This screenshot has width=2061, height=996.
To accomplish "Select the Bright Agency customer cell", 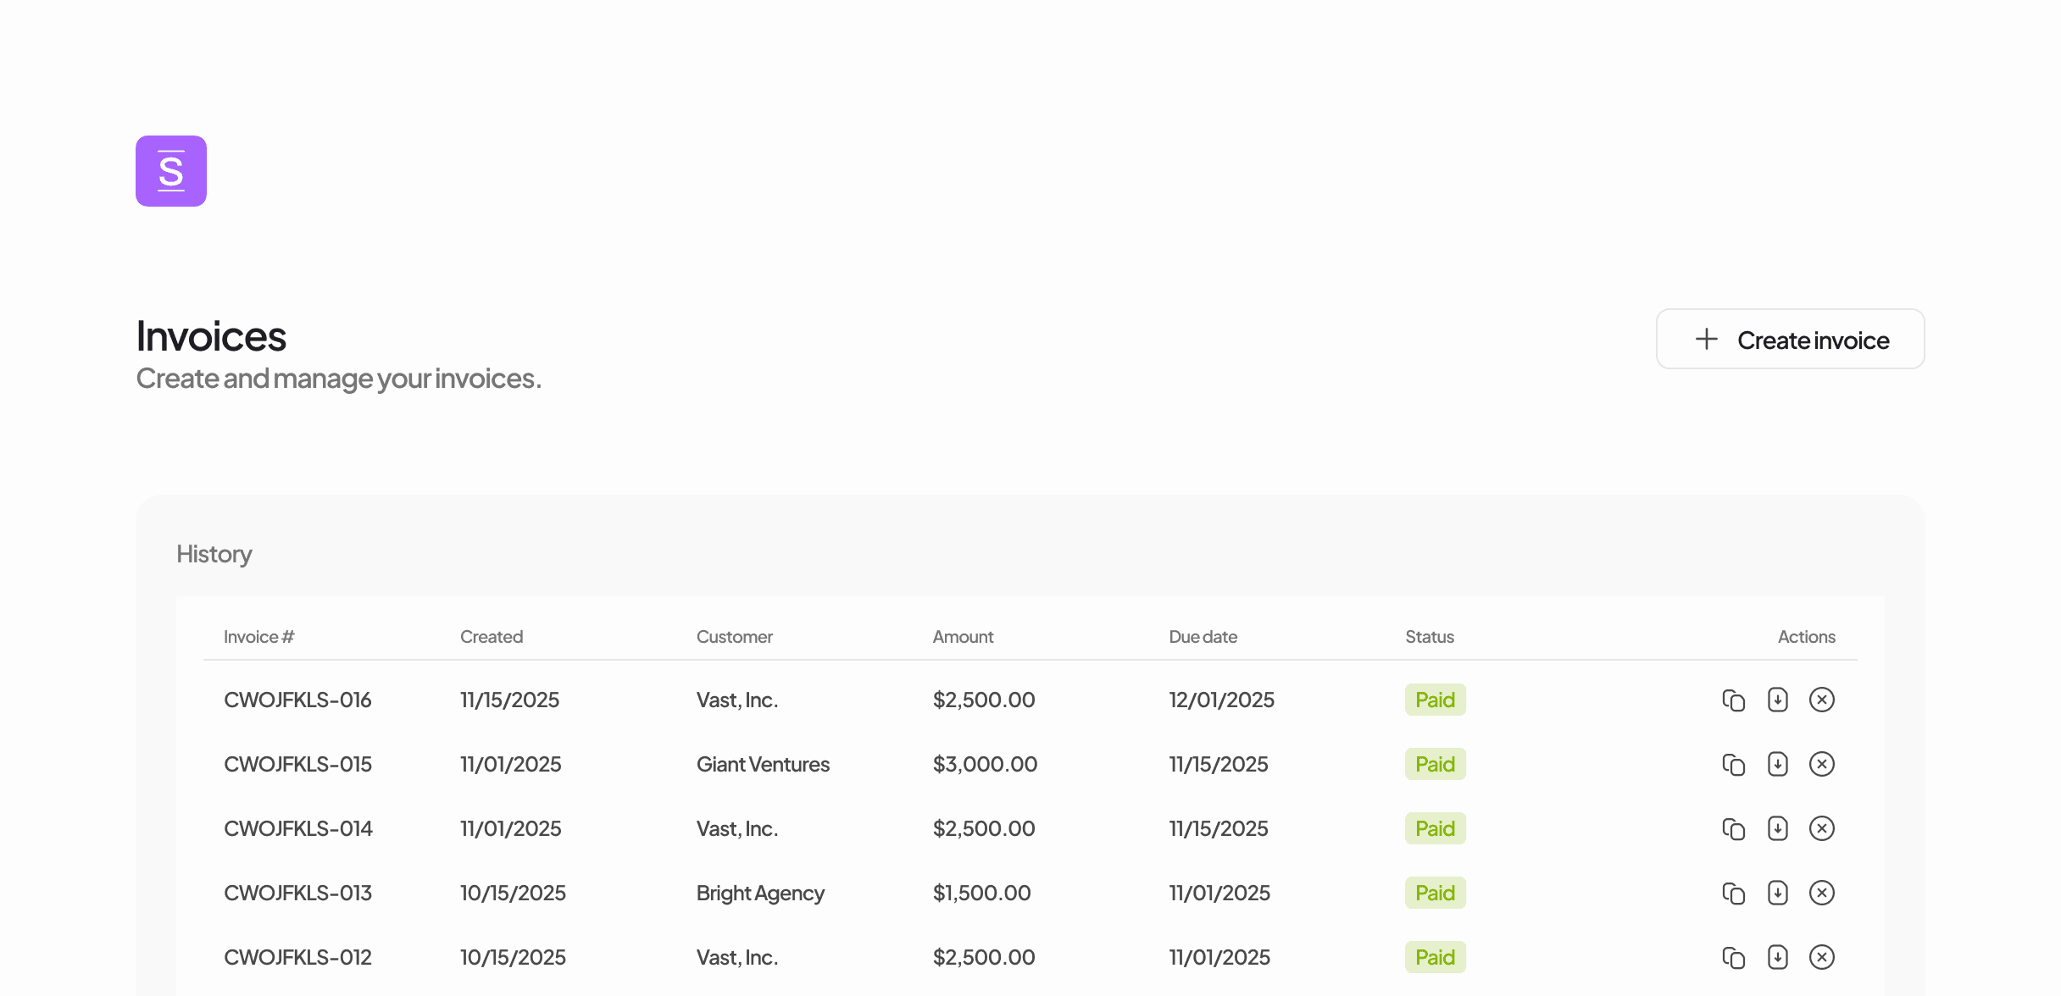I will pyautogui.click(x=760, y=894).
